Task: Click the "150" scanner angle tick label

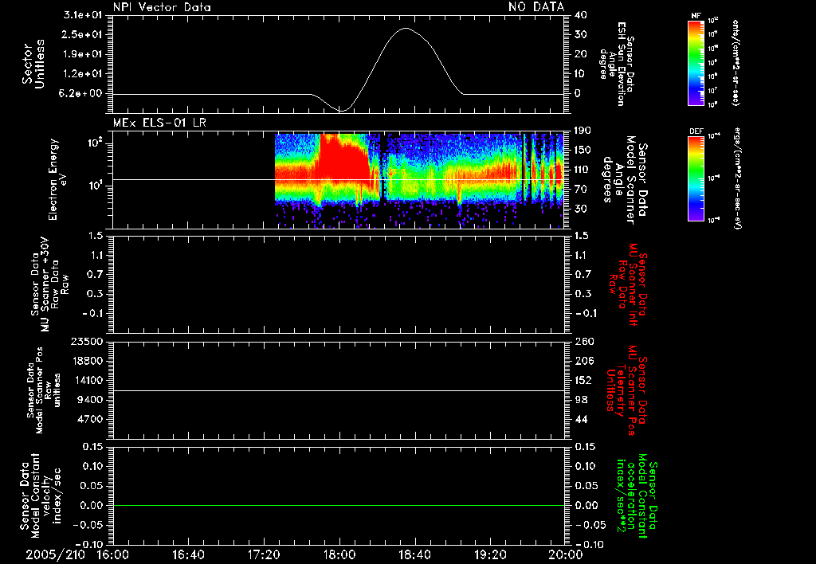Action: pos(584,150)
